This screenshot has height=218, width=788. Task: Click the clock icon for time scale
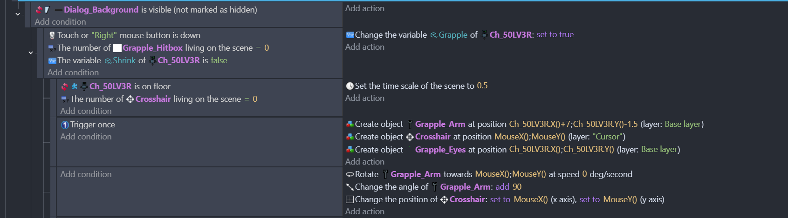[350, 86]
